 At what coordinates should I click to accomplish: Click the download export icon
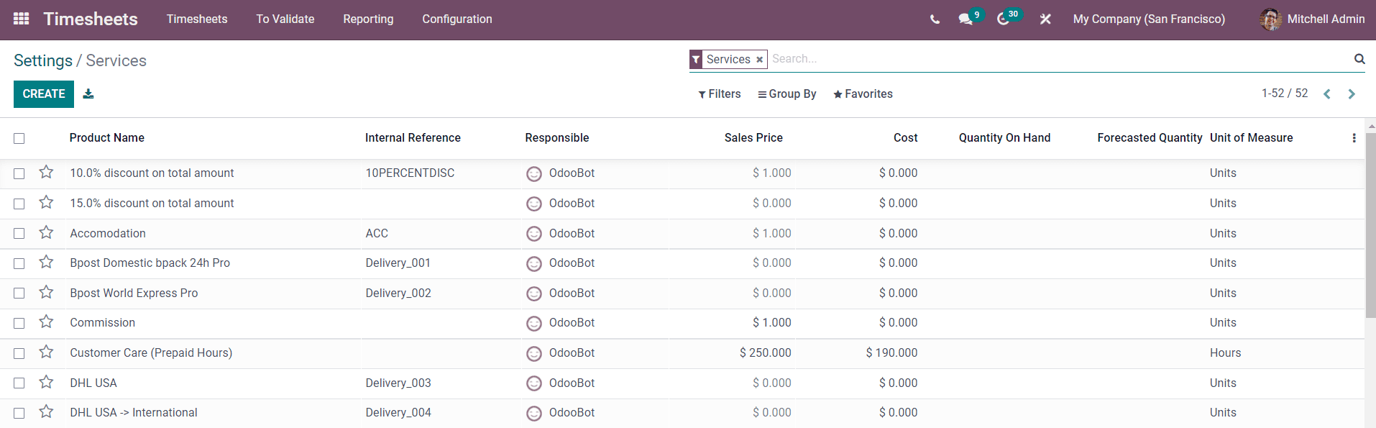(88, 94)
